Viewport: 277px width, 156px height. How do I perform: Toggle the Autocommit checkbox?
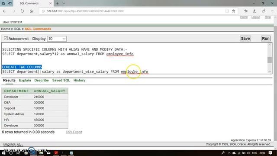(6, 39)
